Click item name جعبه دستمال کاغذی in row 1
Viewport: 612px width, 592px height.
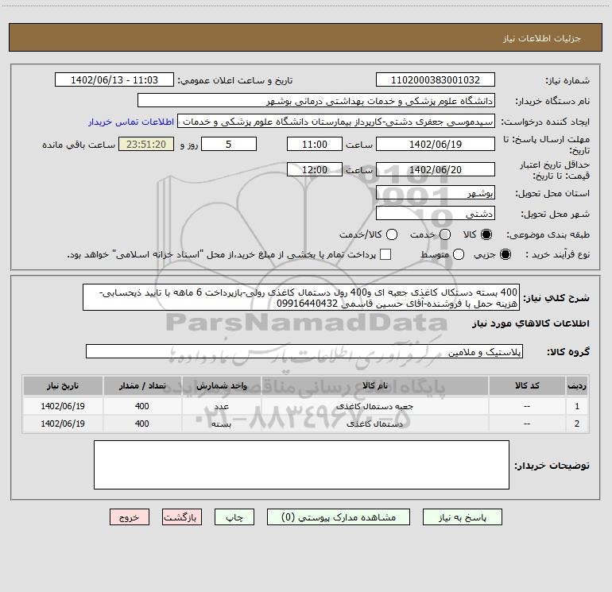point(374,406)
